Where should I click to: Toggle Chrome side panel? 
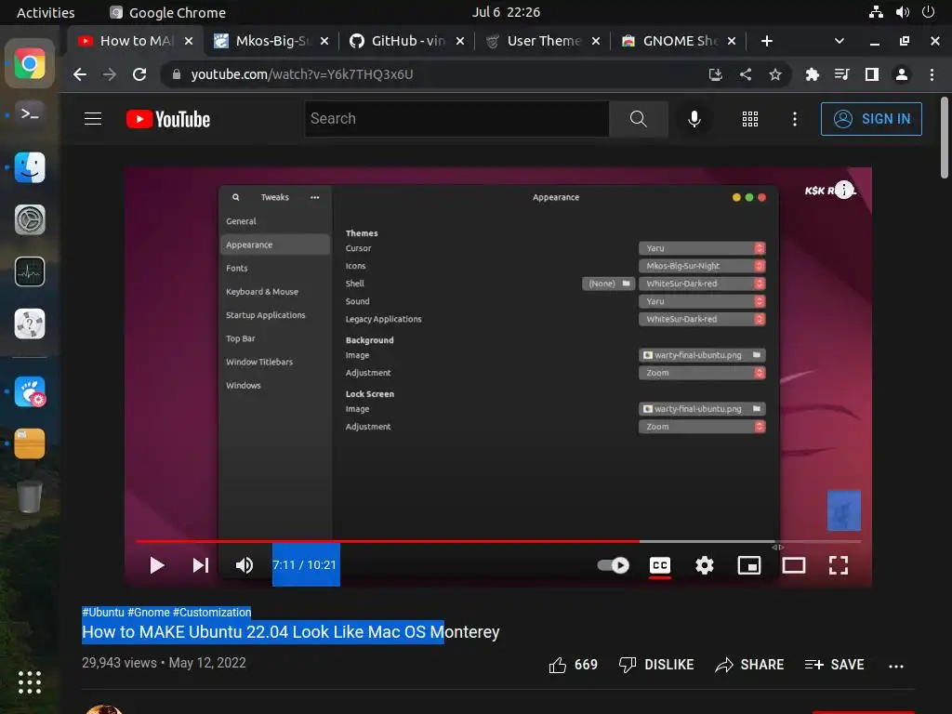point(872,74)
